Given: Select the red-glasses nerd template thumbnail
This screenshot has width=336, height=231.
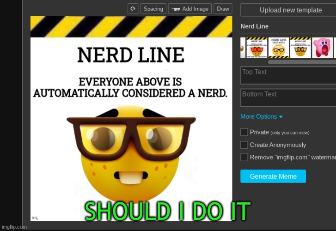Looking at the screenshot, I should tap(257, 48).
